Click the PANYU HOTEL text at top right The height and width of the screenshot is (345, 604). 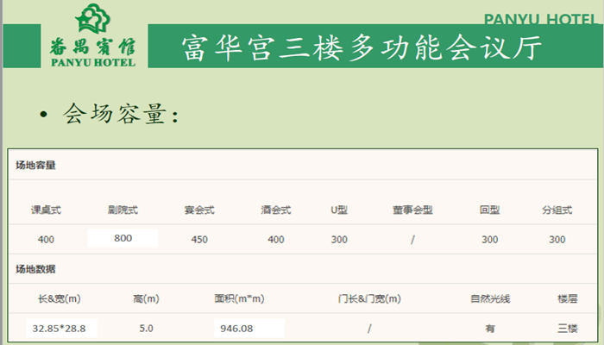click(541, 19)
